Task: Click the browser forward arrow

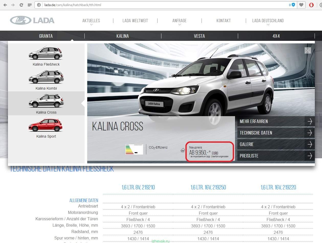Action: click(x=13, y=5)
